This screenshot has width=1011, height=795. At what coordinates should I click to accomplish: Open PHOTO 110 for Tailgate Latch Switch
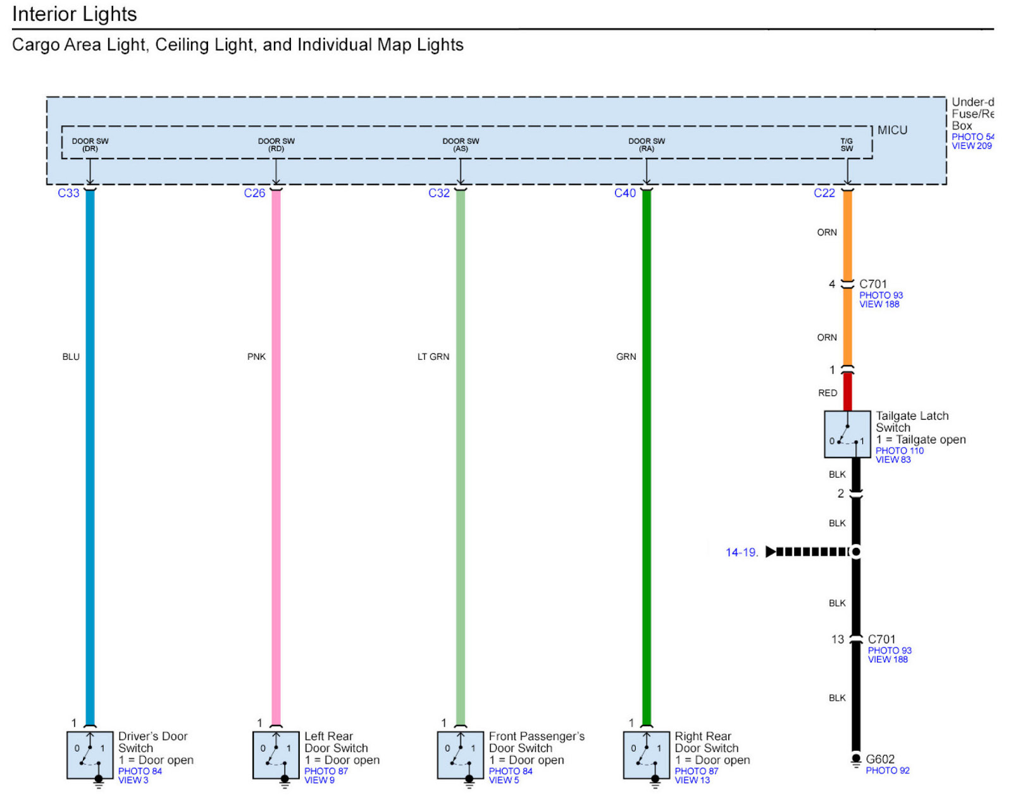(900, 451)
